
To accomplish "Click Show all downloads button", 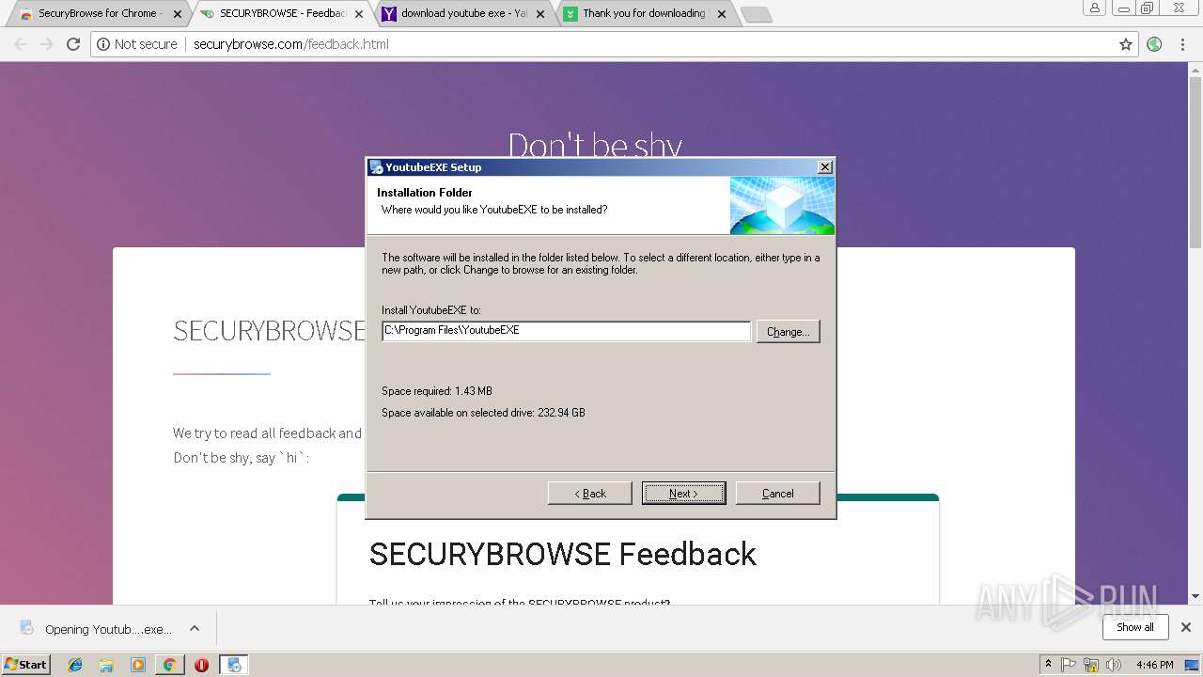I will 1135,627.
